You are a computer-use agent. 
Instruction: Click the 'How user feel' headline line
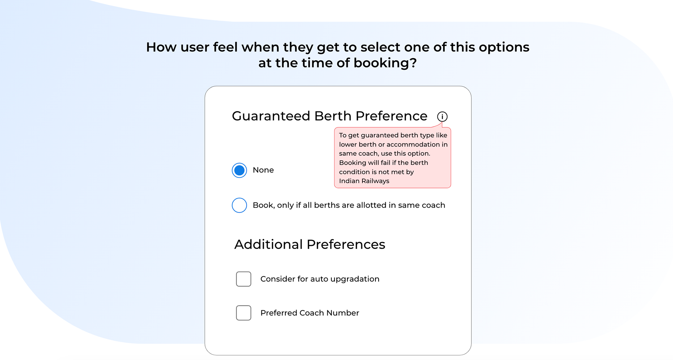(x=338, y=47)
